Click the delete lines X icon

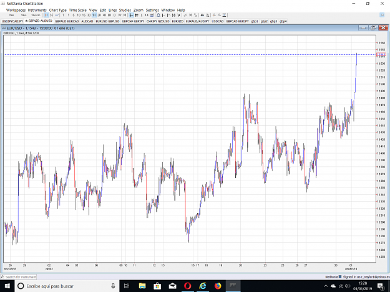[190, 15]
